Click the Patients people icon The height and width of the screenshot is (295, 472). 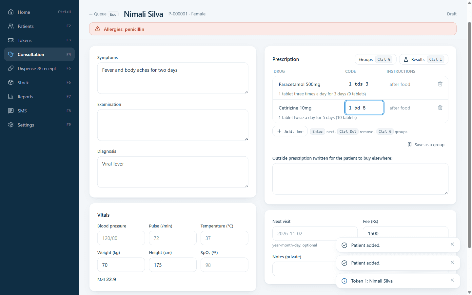pyautogui.click(x=11, y=26)
